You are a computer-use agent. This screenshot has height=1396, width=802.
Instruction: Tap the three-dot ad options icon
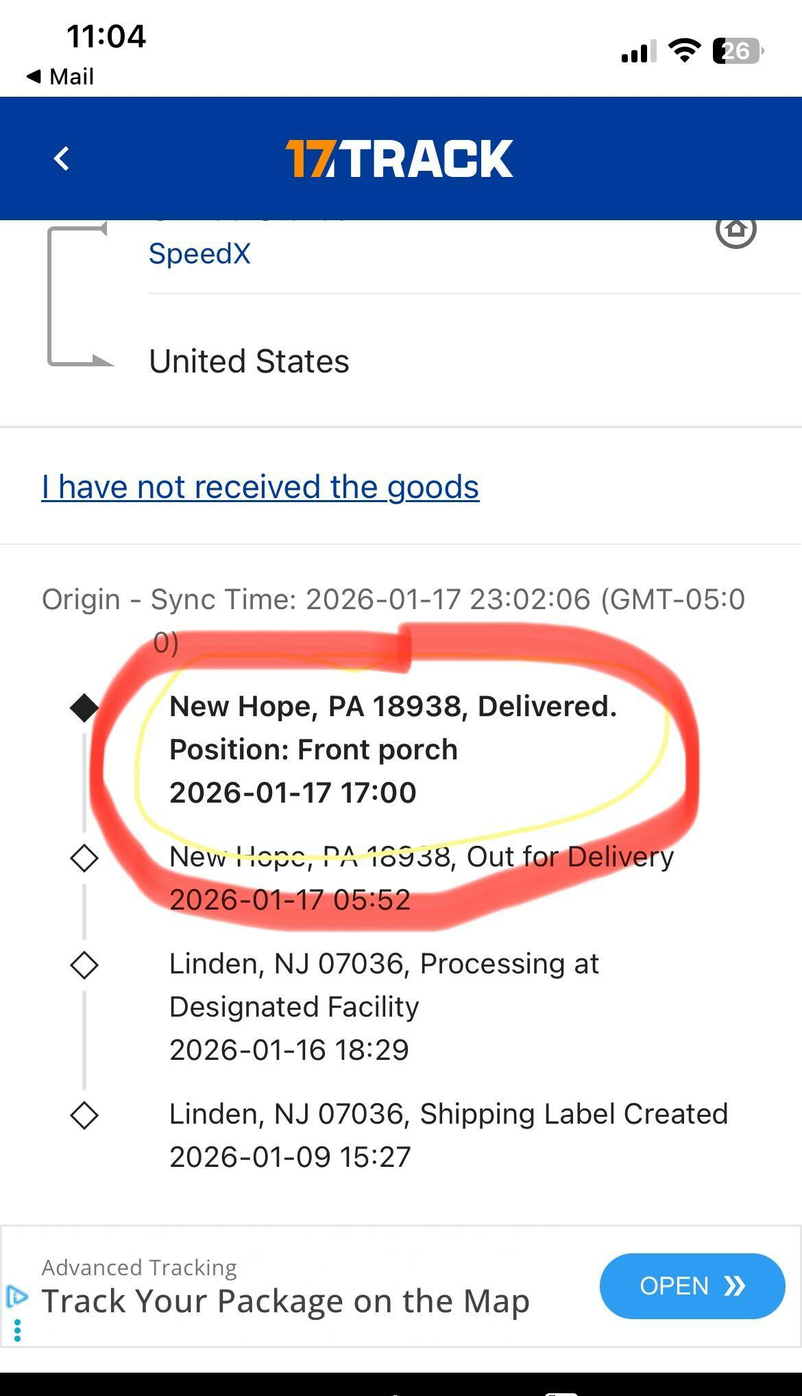(17, 1330)
